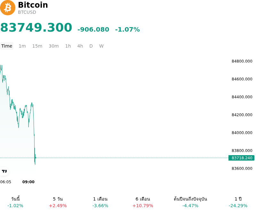Select the 1 ปี performance period
256x212 pixels.
click(238, 202)
